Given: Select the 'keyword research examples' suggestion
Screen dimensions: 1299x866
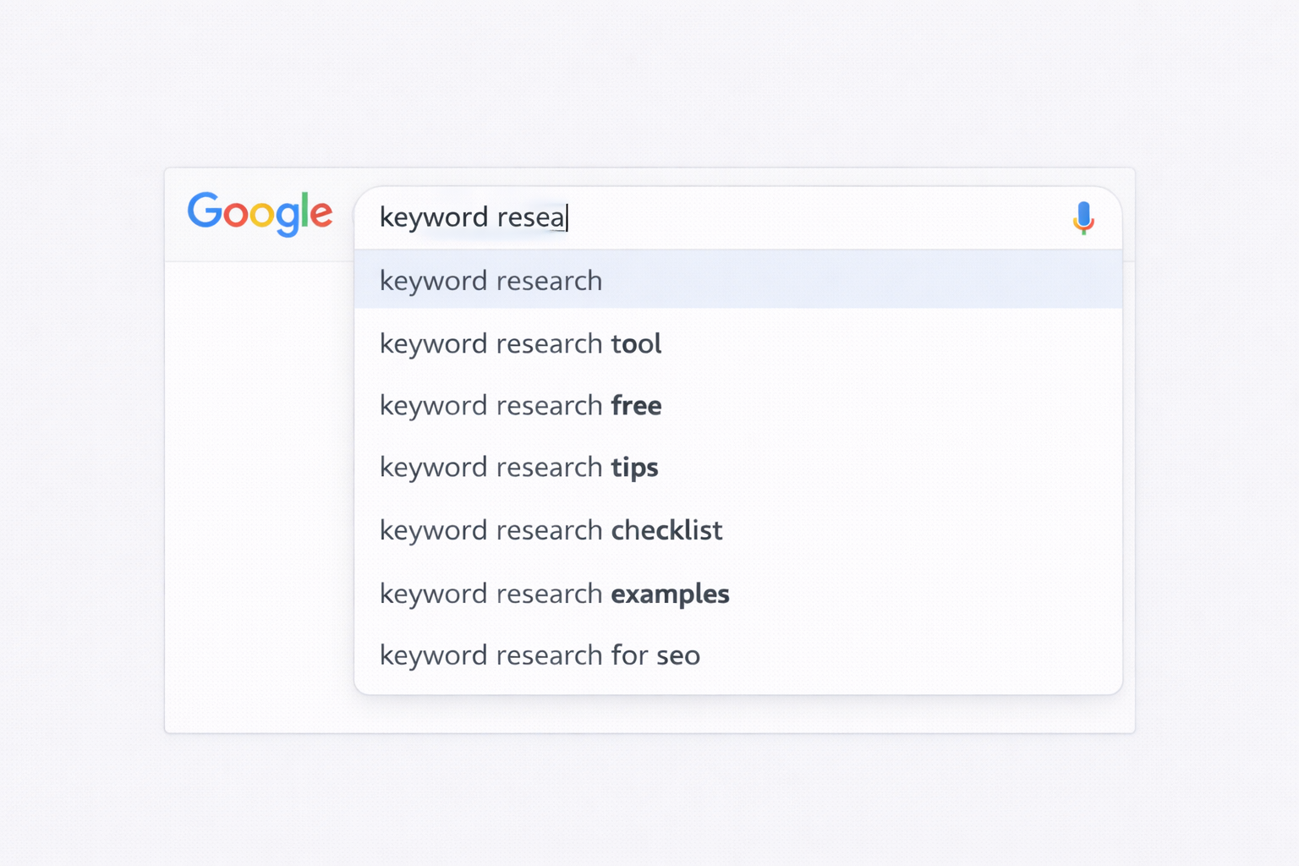Looking at the screenshot, I should (x=554, y=594).
